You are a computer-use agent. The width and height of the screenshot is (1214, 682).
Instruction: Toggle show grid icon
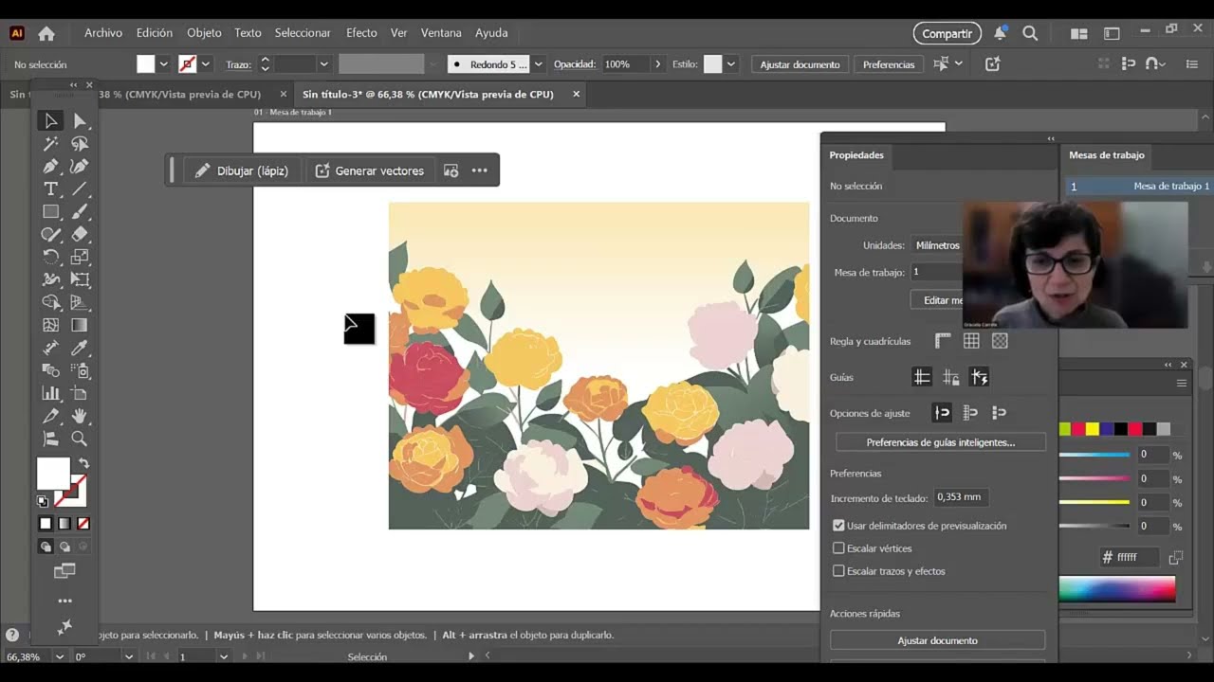point(971,341)
